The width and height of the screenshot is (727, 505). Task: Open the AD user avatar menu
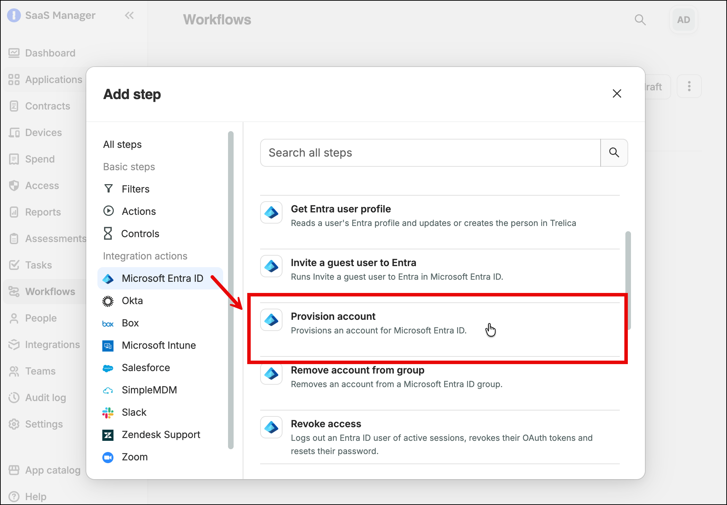pyautogui.click(x=683, y=20)
